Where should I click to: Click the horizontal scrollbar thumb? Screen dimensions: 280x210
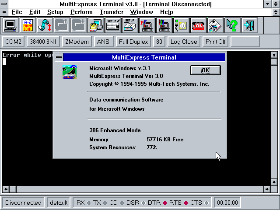coord(13,189)
